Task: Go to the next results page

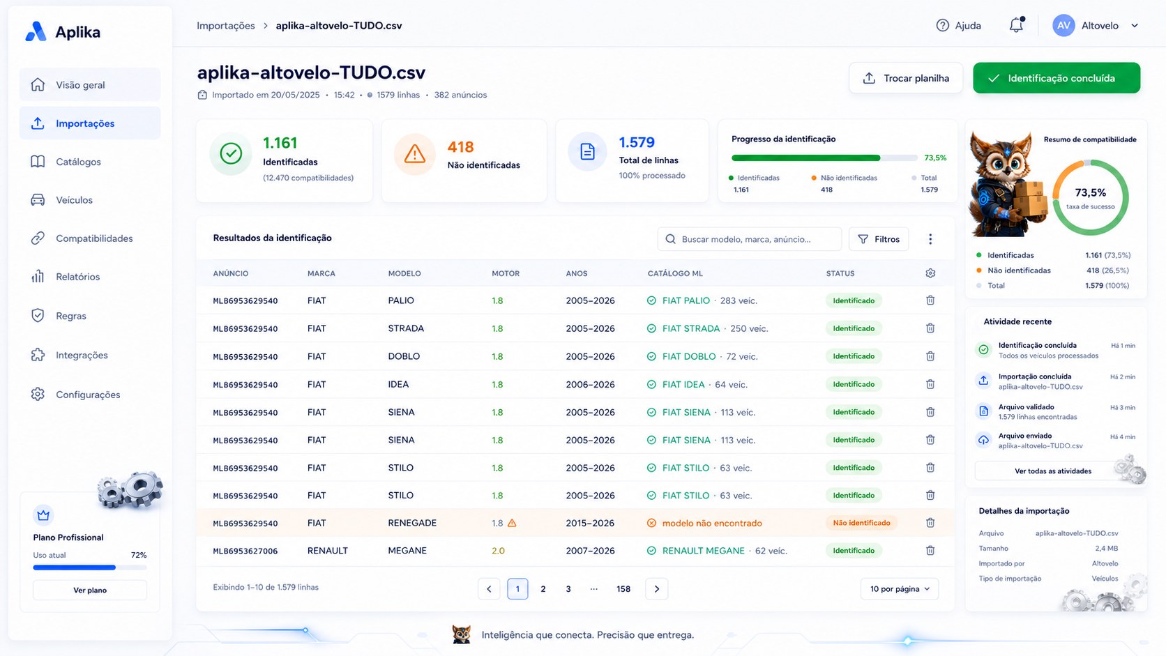Action: (657, 589)
